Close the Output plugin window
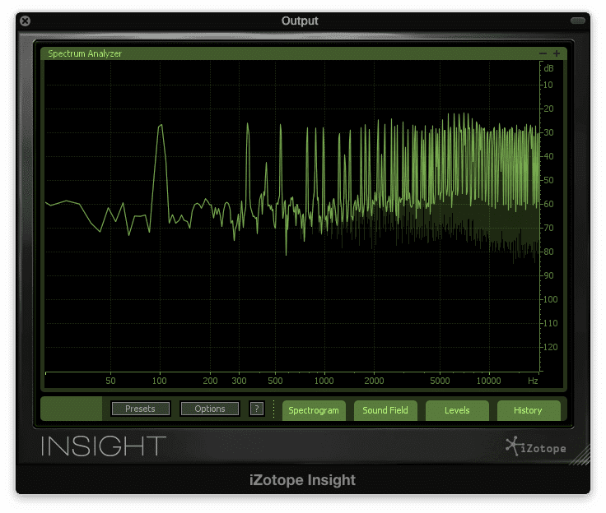The image size is (606, 513). click(x=26, y=21)
